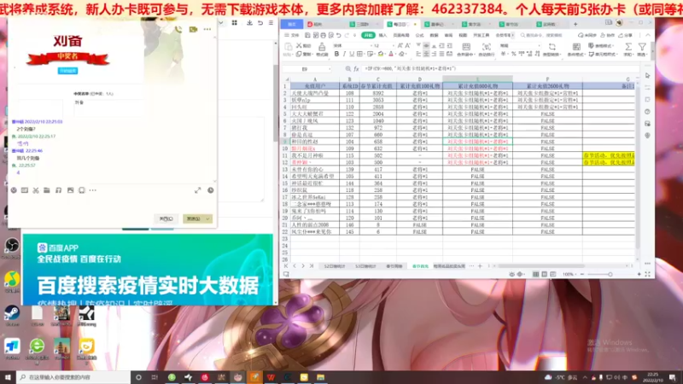Select the 插入 (Insert) ribbon tab

(382, 35)
